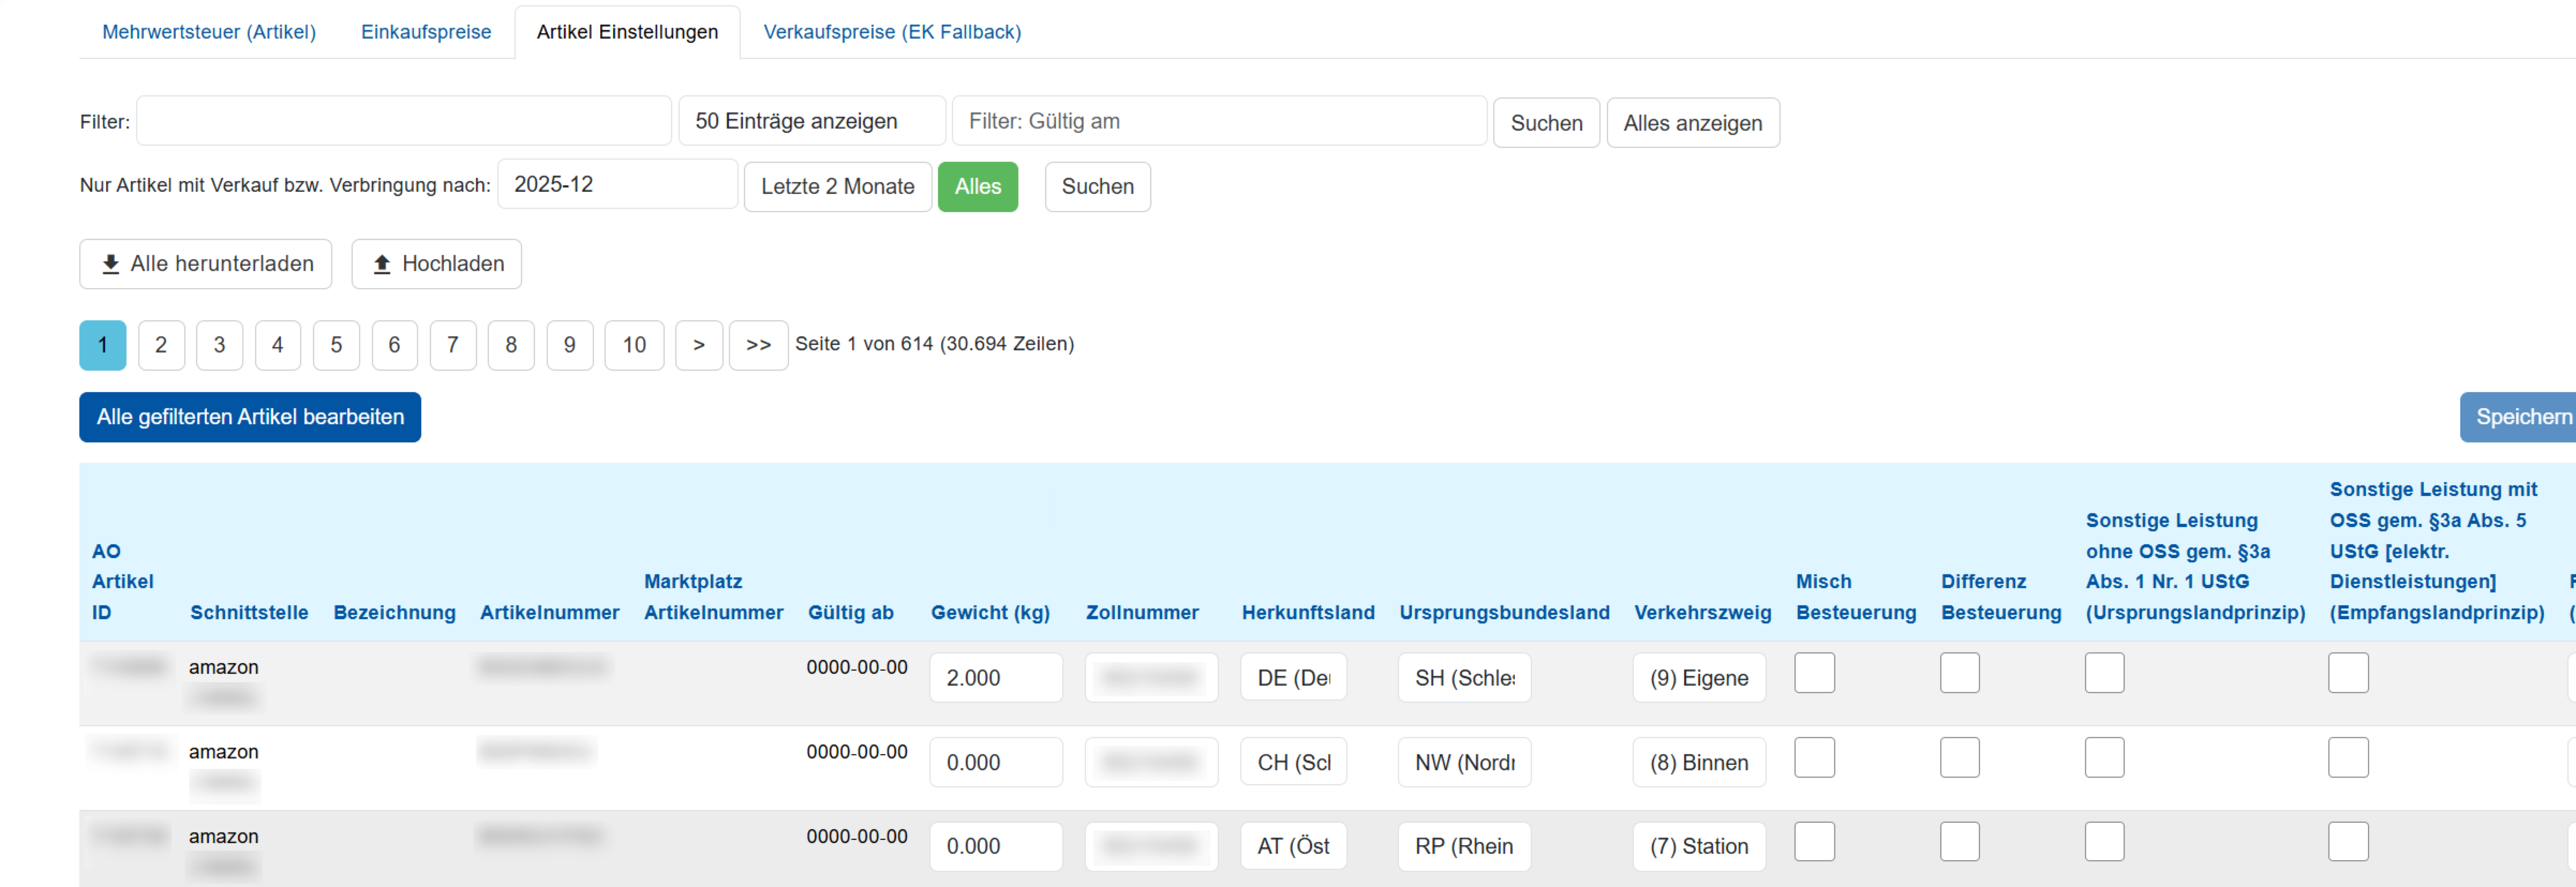Open the Verkaufspreise (EK Fallback) tab
The height and width of the screenshot is (887, 2576).
892,32
